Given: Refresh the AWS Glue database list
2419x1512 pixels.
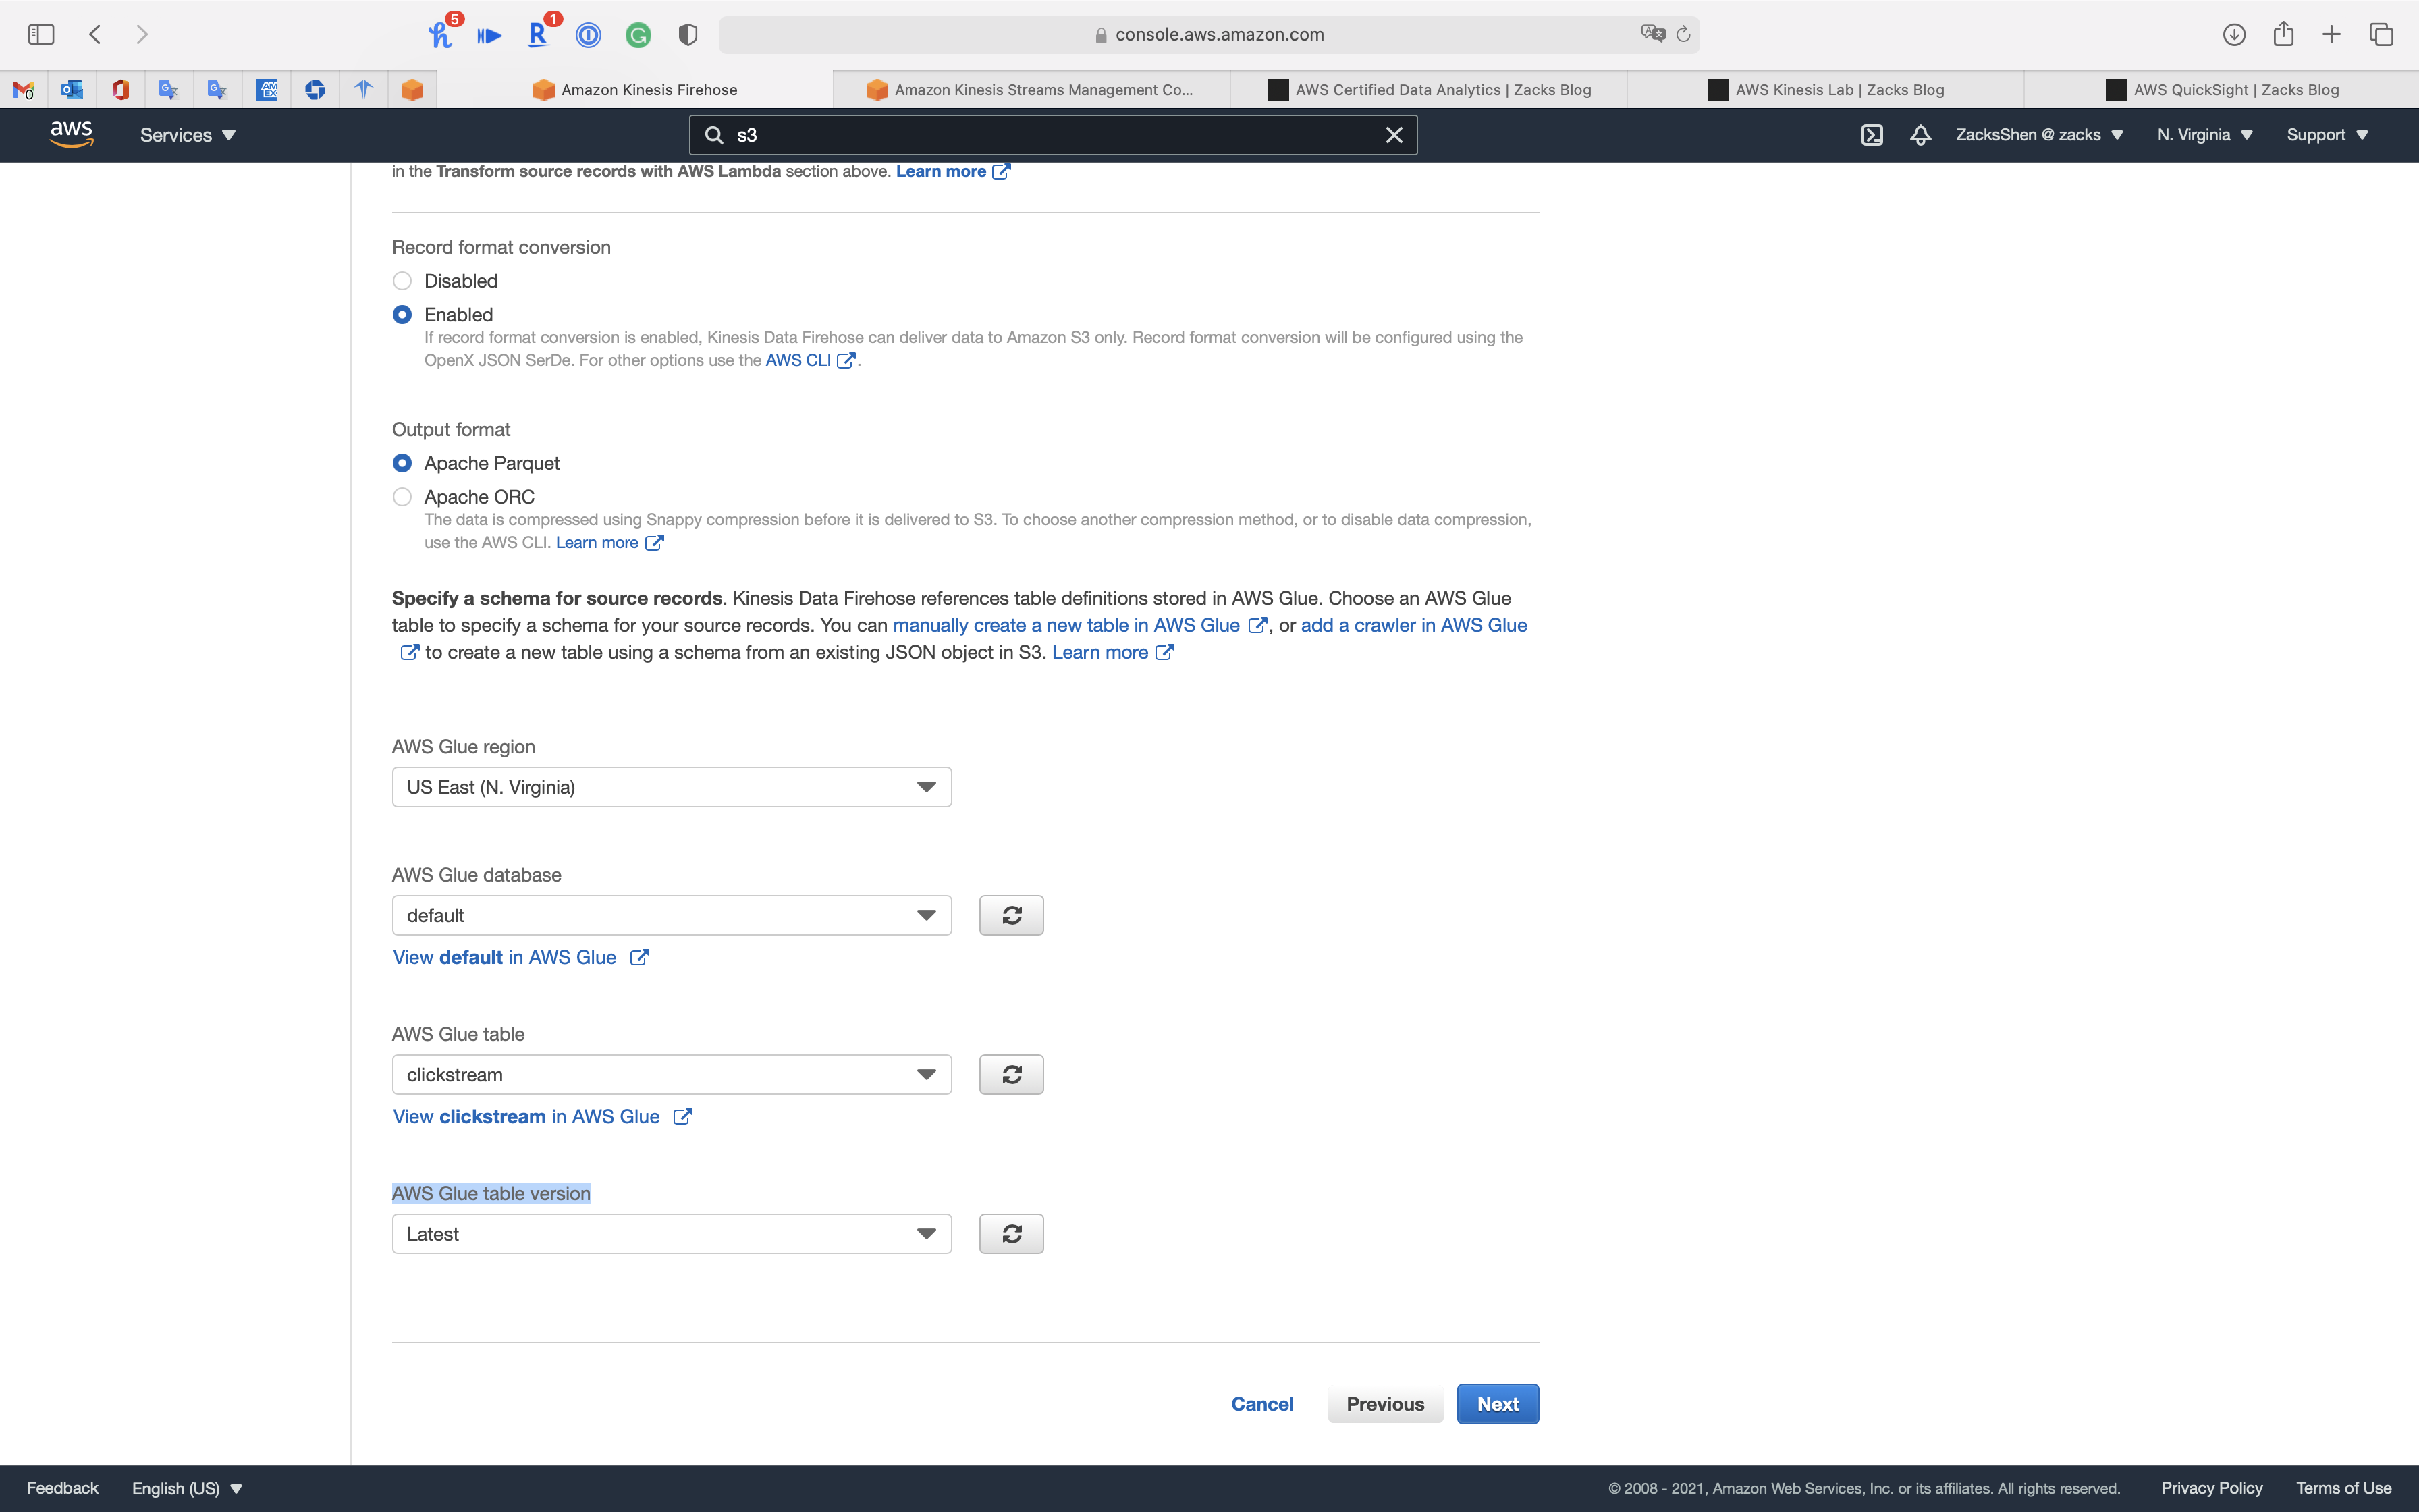Looking at the screenshot, I should click(1010, 915).
